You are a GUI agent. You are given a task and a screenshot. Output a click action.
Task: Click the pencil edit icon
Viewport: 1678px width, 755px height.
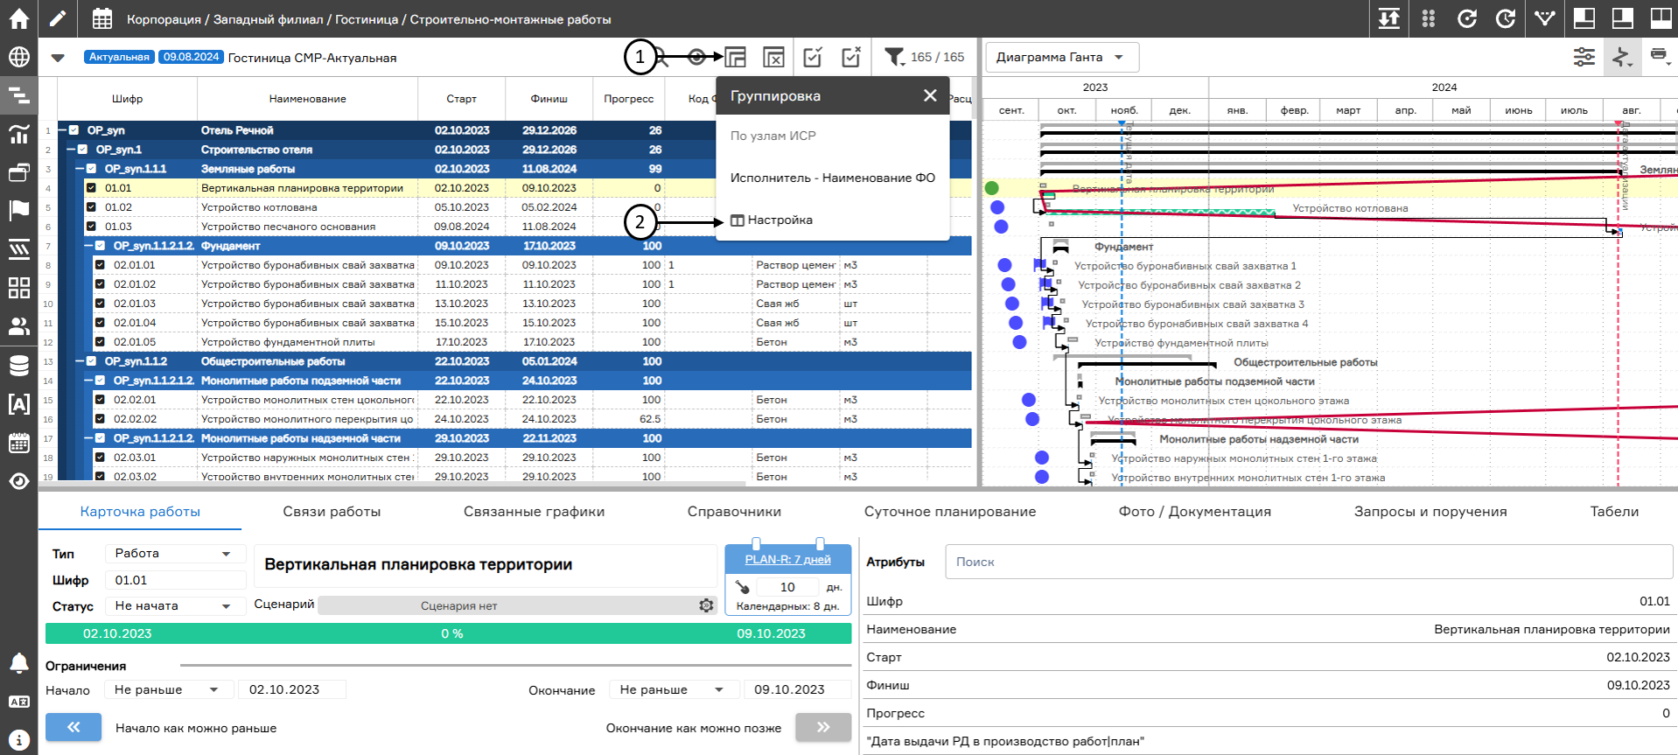(x=57, y=18)
